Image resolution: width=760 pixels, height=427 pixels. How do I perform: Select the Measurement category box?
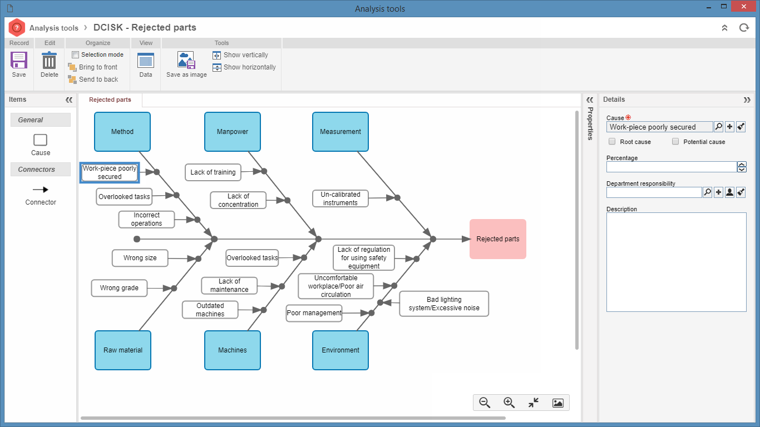[x=340, y=132]
